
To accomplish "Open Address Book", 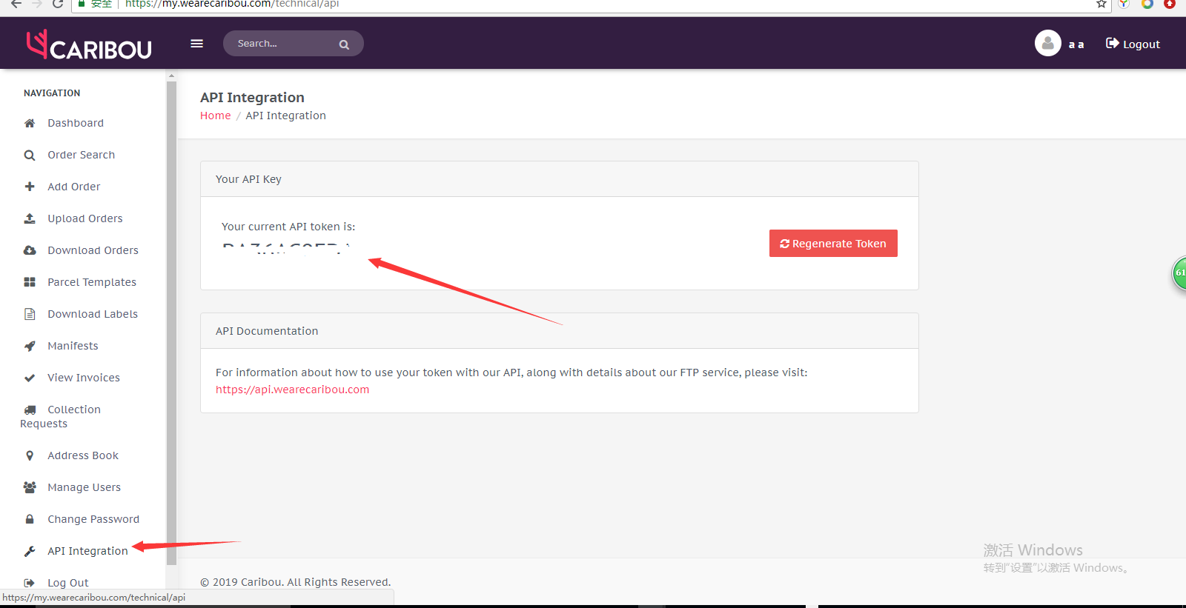I will pos(83,455).
